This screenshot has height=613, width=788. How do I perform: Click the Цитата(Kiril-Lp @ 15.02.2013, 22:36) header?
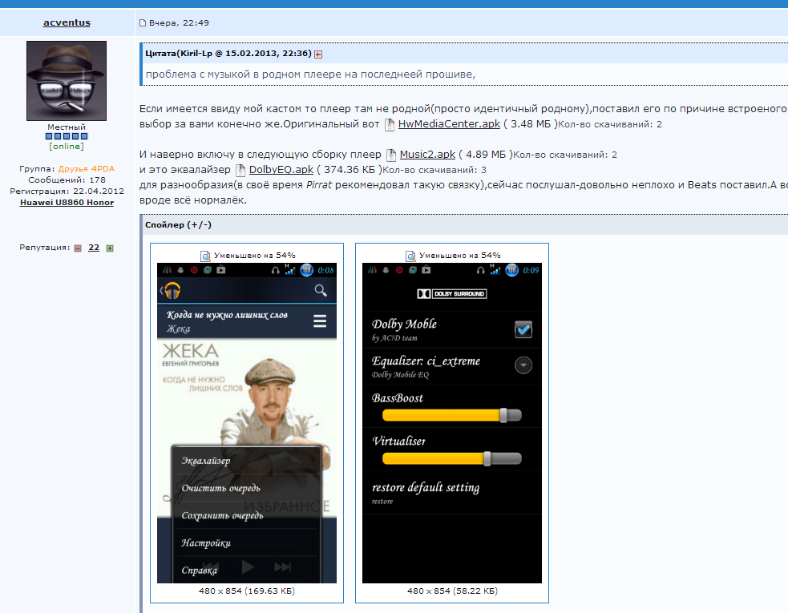pos(228,53)
